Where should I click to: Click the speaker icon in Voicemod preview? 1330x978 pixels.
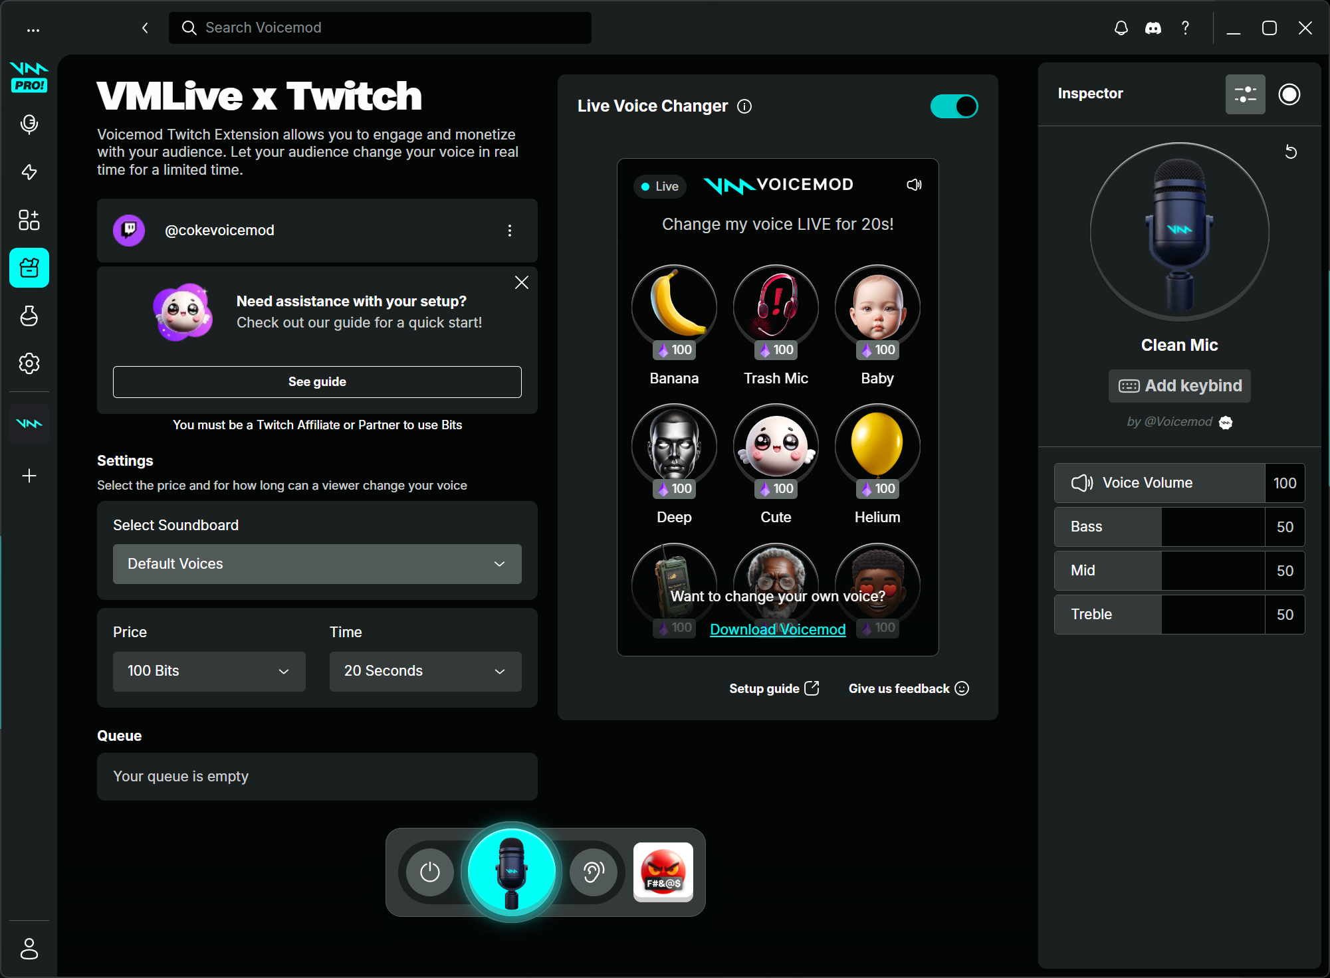pos(914,185)
